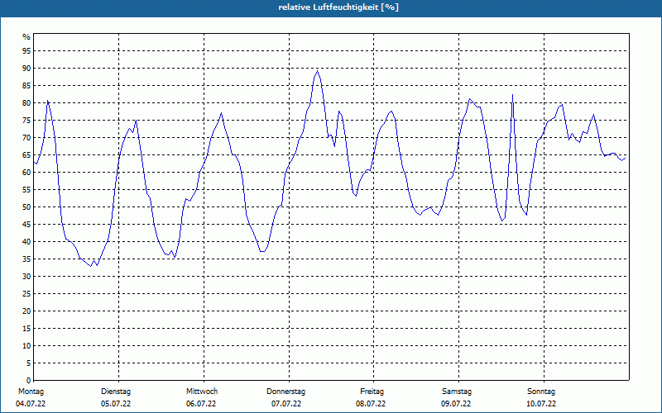Click the date 10.07.22

click(541, 404)
